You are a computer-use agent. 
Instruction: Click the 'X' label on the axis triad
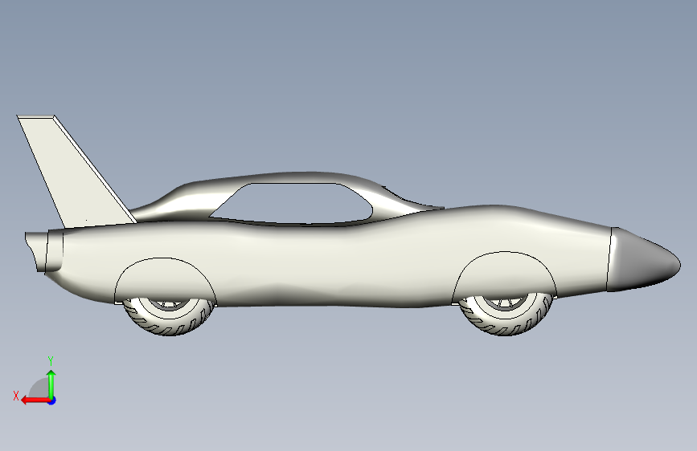[16, 396]
